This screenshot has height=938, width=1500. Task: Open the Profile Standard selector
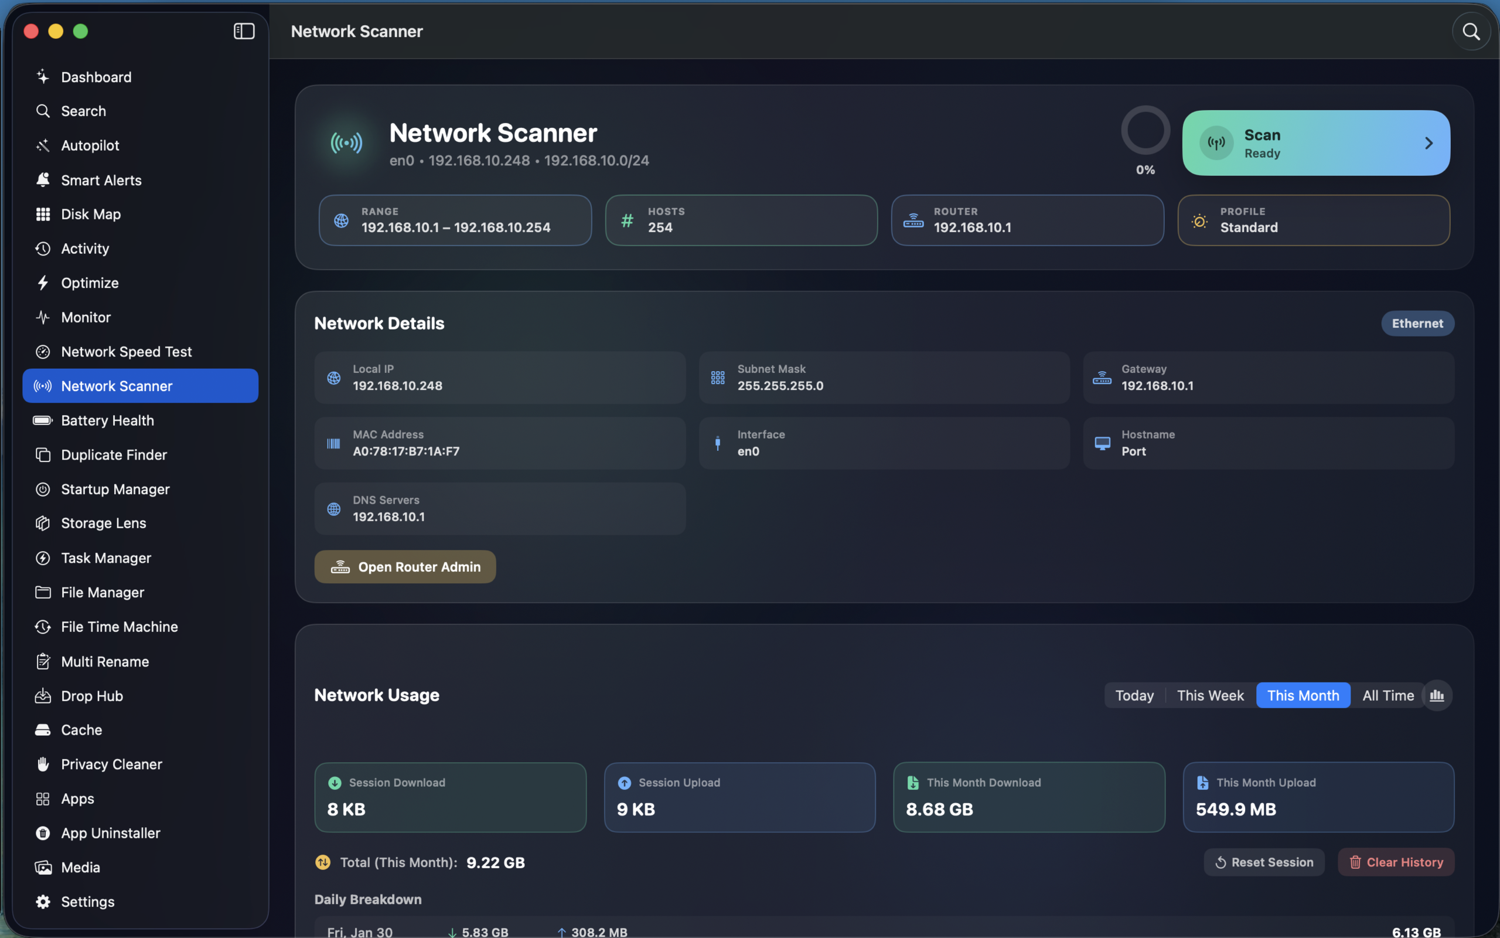coord(1314,220)
